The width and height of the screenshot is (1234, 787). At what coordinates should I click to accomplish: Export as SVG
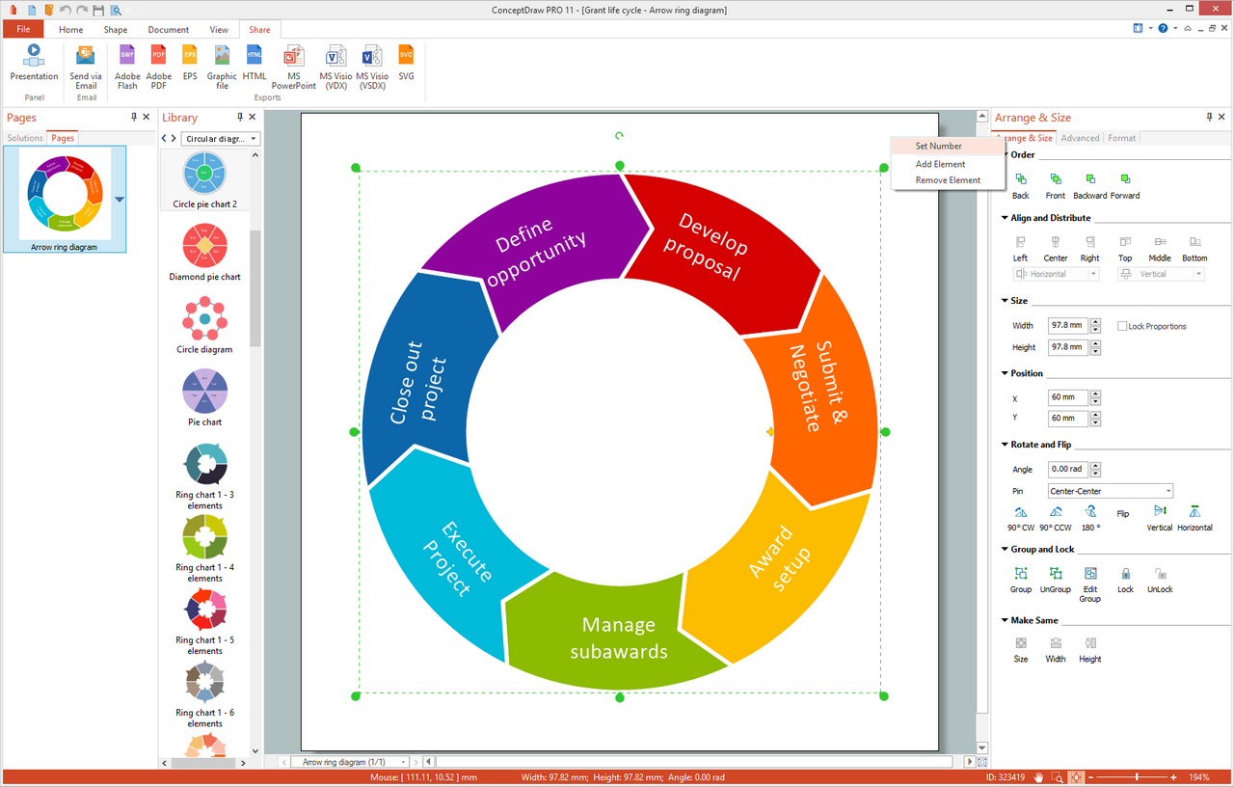[x=406, y=64]
